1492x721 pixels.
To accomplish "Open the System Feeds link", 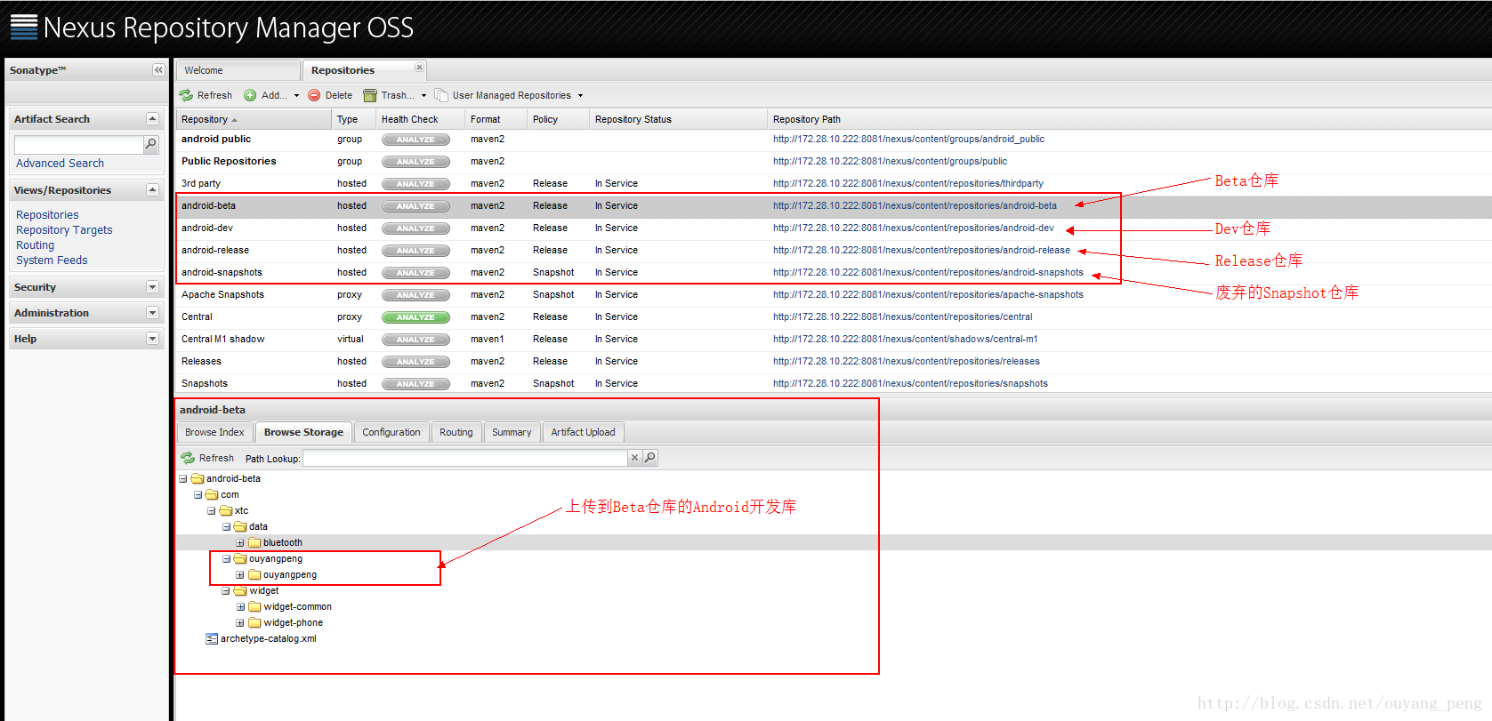I will 52,260.
